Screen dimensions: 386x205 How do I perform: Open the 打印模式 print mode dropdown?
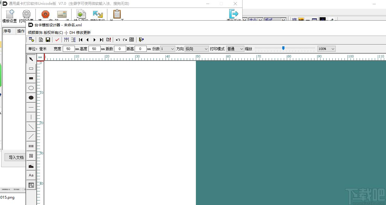(235, 49)
